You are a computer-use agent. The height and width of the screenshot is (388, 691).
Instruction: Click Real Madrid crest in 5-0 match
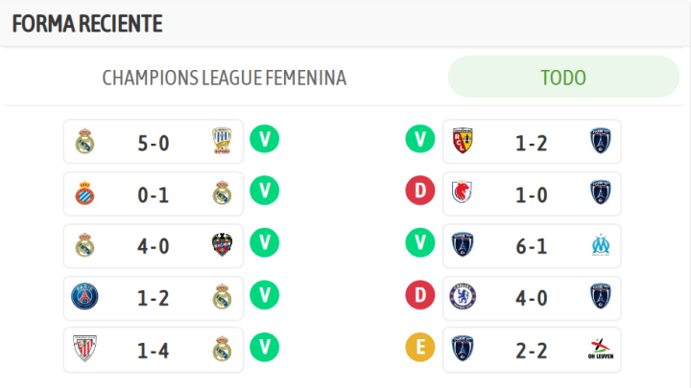click(x=85, y=143)
